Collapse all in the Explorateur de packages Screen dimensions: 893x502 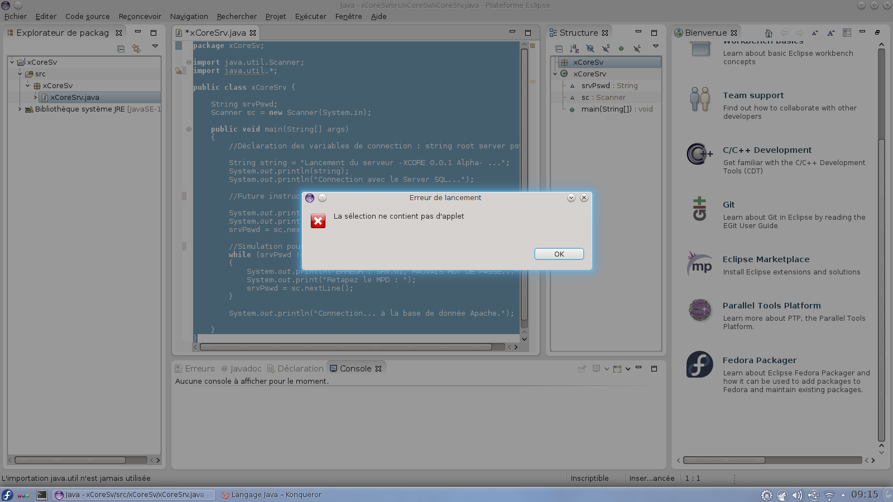120,49
